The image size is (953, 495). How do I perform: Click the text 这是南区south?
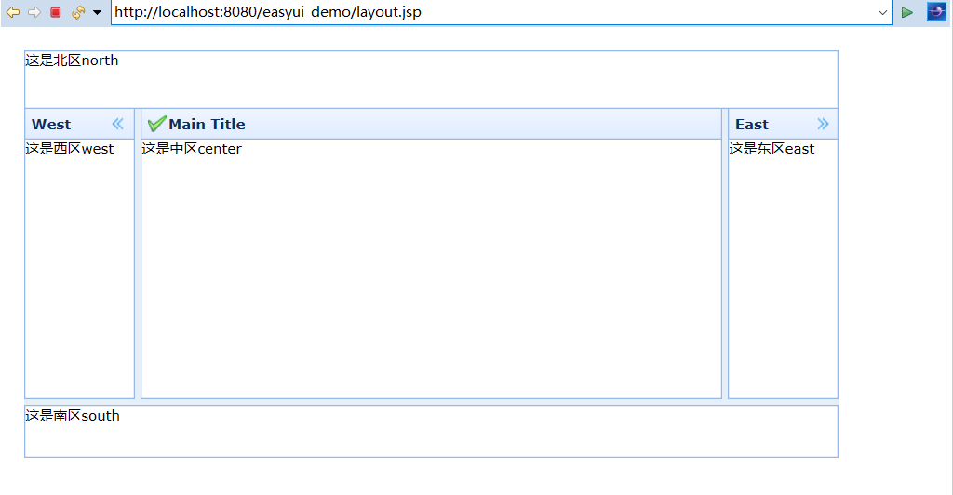pyautogui.click(x=73, y=415)
